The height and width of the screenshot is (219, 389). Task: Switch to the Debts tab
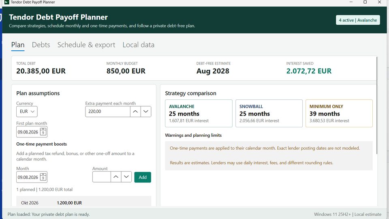tap(41, 45)
